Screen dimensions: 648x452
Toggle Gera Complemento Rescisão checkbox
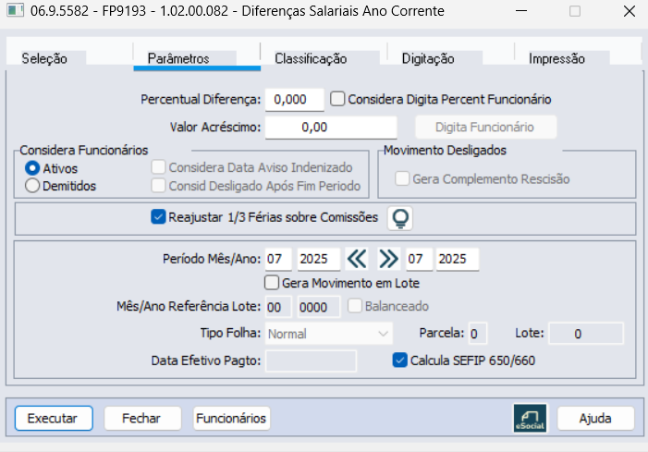click(x=402, y=178)
